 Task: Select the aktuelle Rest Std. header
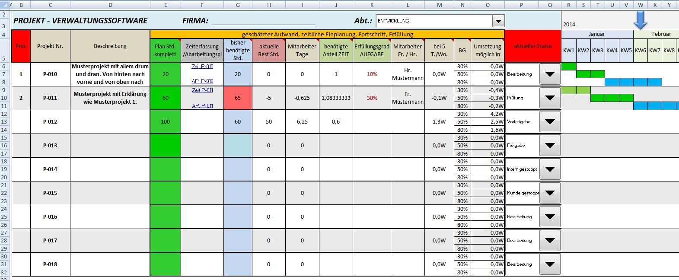pyautogui.click(x=269, y=51)
